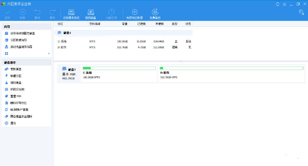Open 迁移操作系统 migrate OS tool
The image size is (308, 166).
[x=71, y=14]
